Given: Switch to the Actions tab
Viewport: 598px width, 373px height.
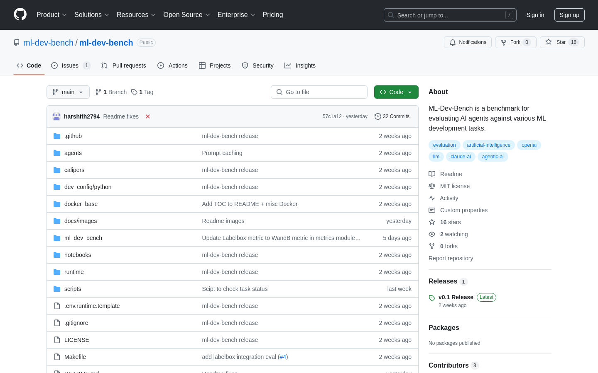Looking at the screenshot, I should click(x=172, y=65).
